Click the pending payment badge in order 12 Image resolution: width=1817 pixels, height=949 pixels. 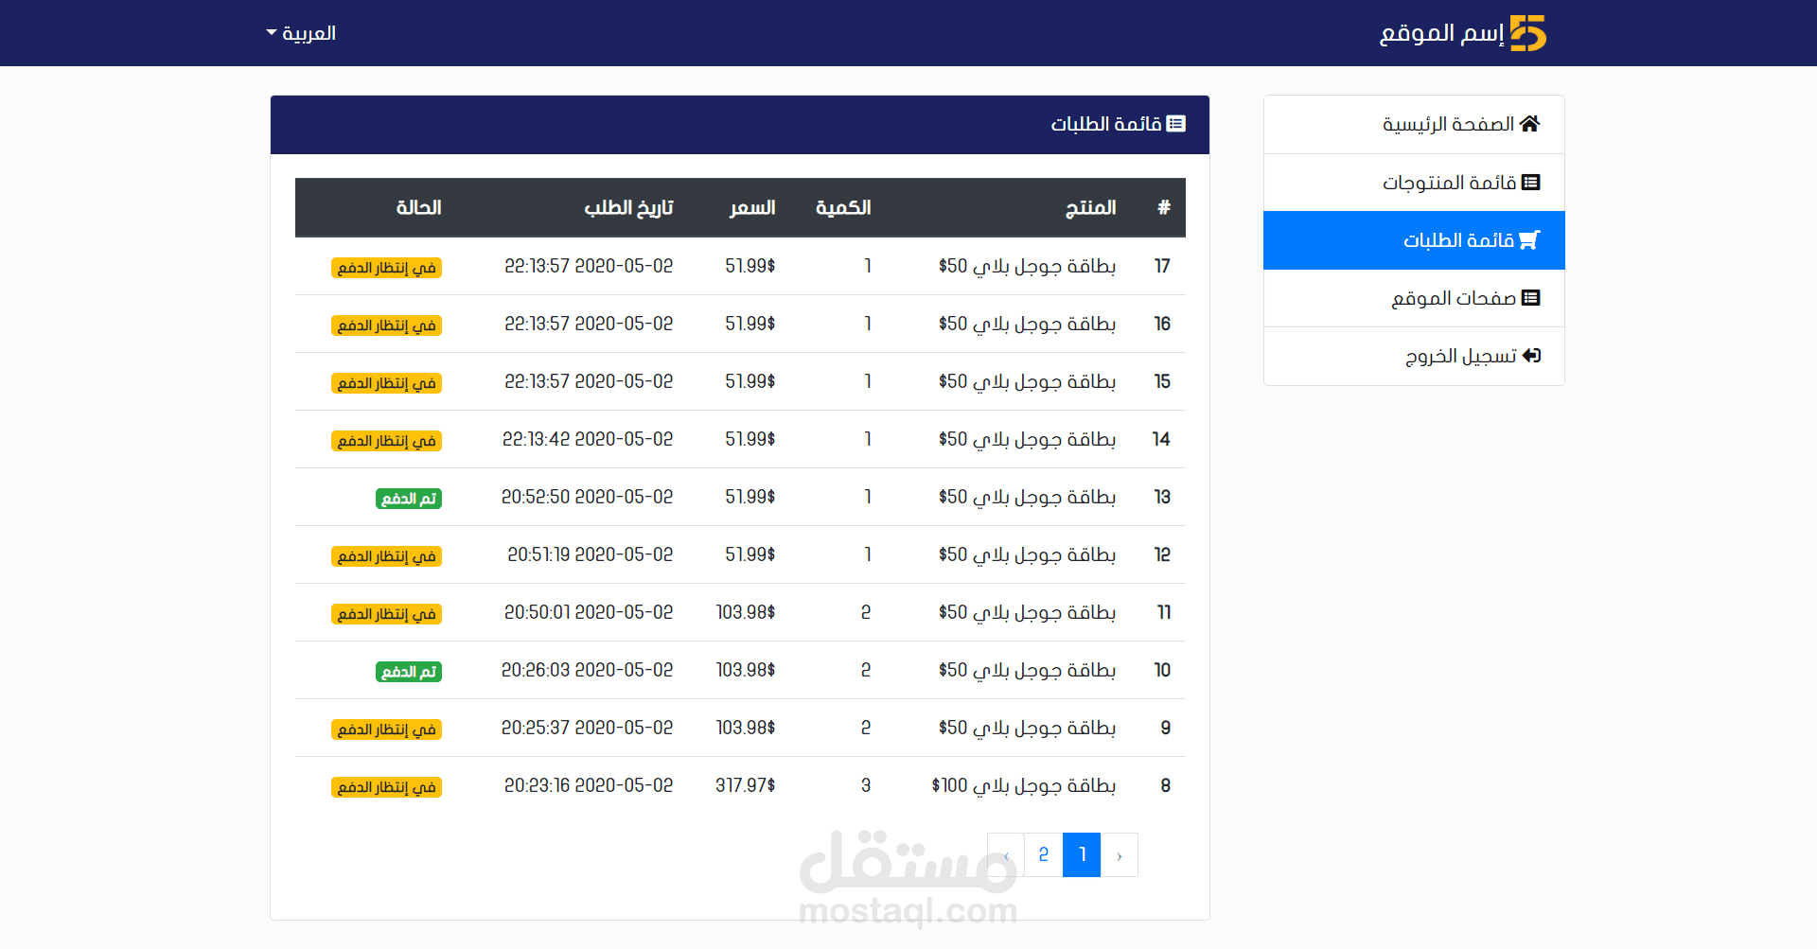click(386, 556)
